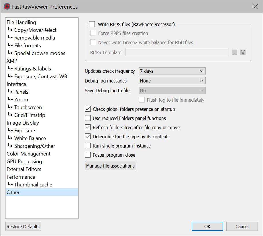Screen dimensions: 263x236
Task: Select the Thumbnail cache section
Action: (x=33, y=185)
